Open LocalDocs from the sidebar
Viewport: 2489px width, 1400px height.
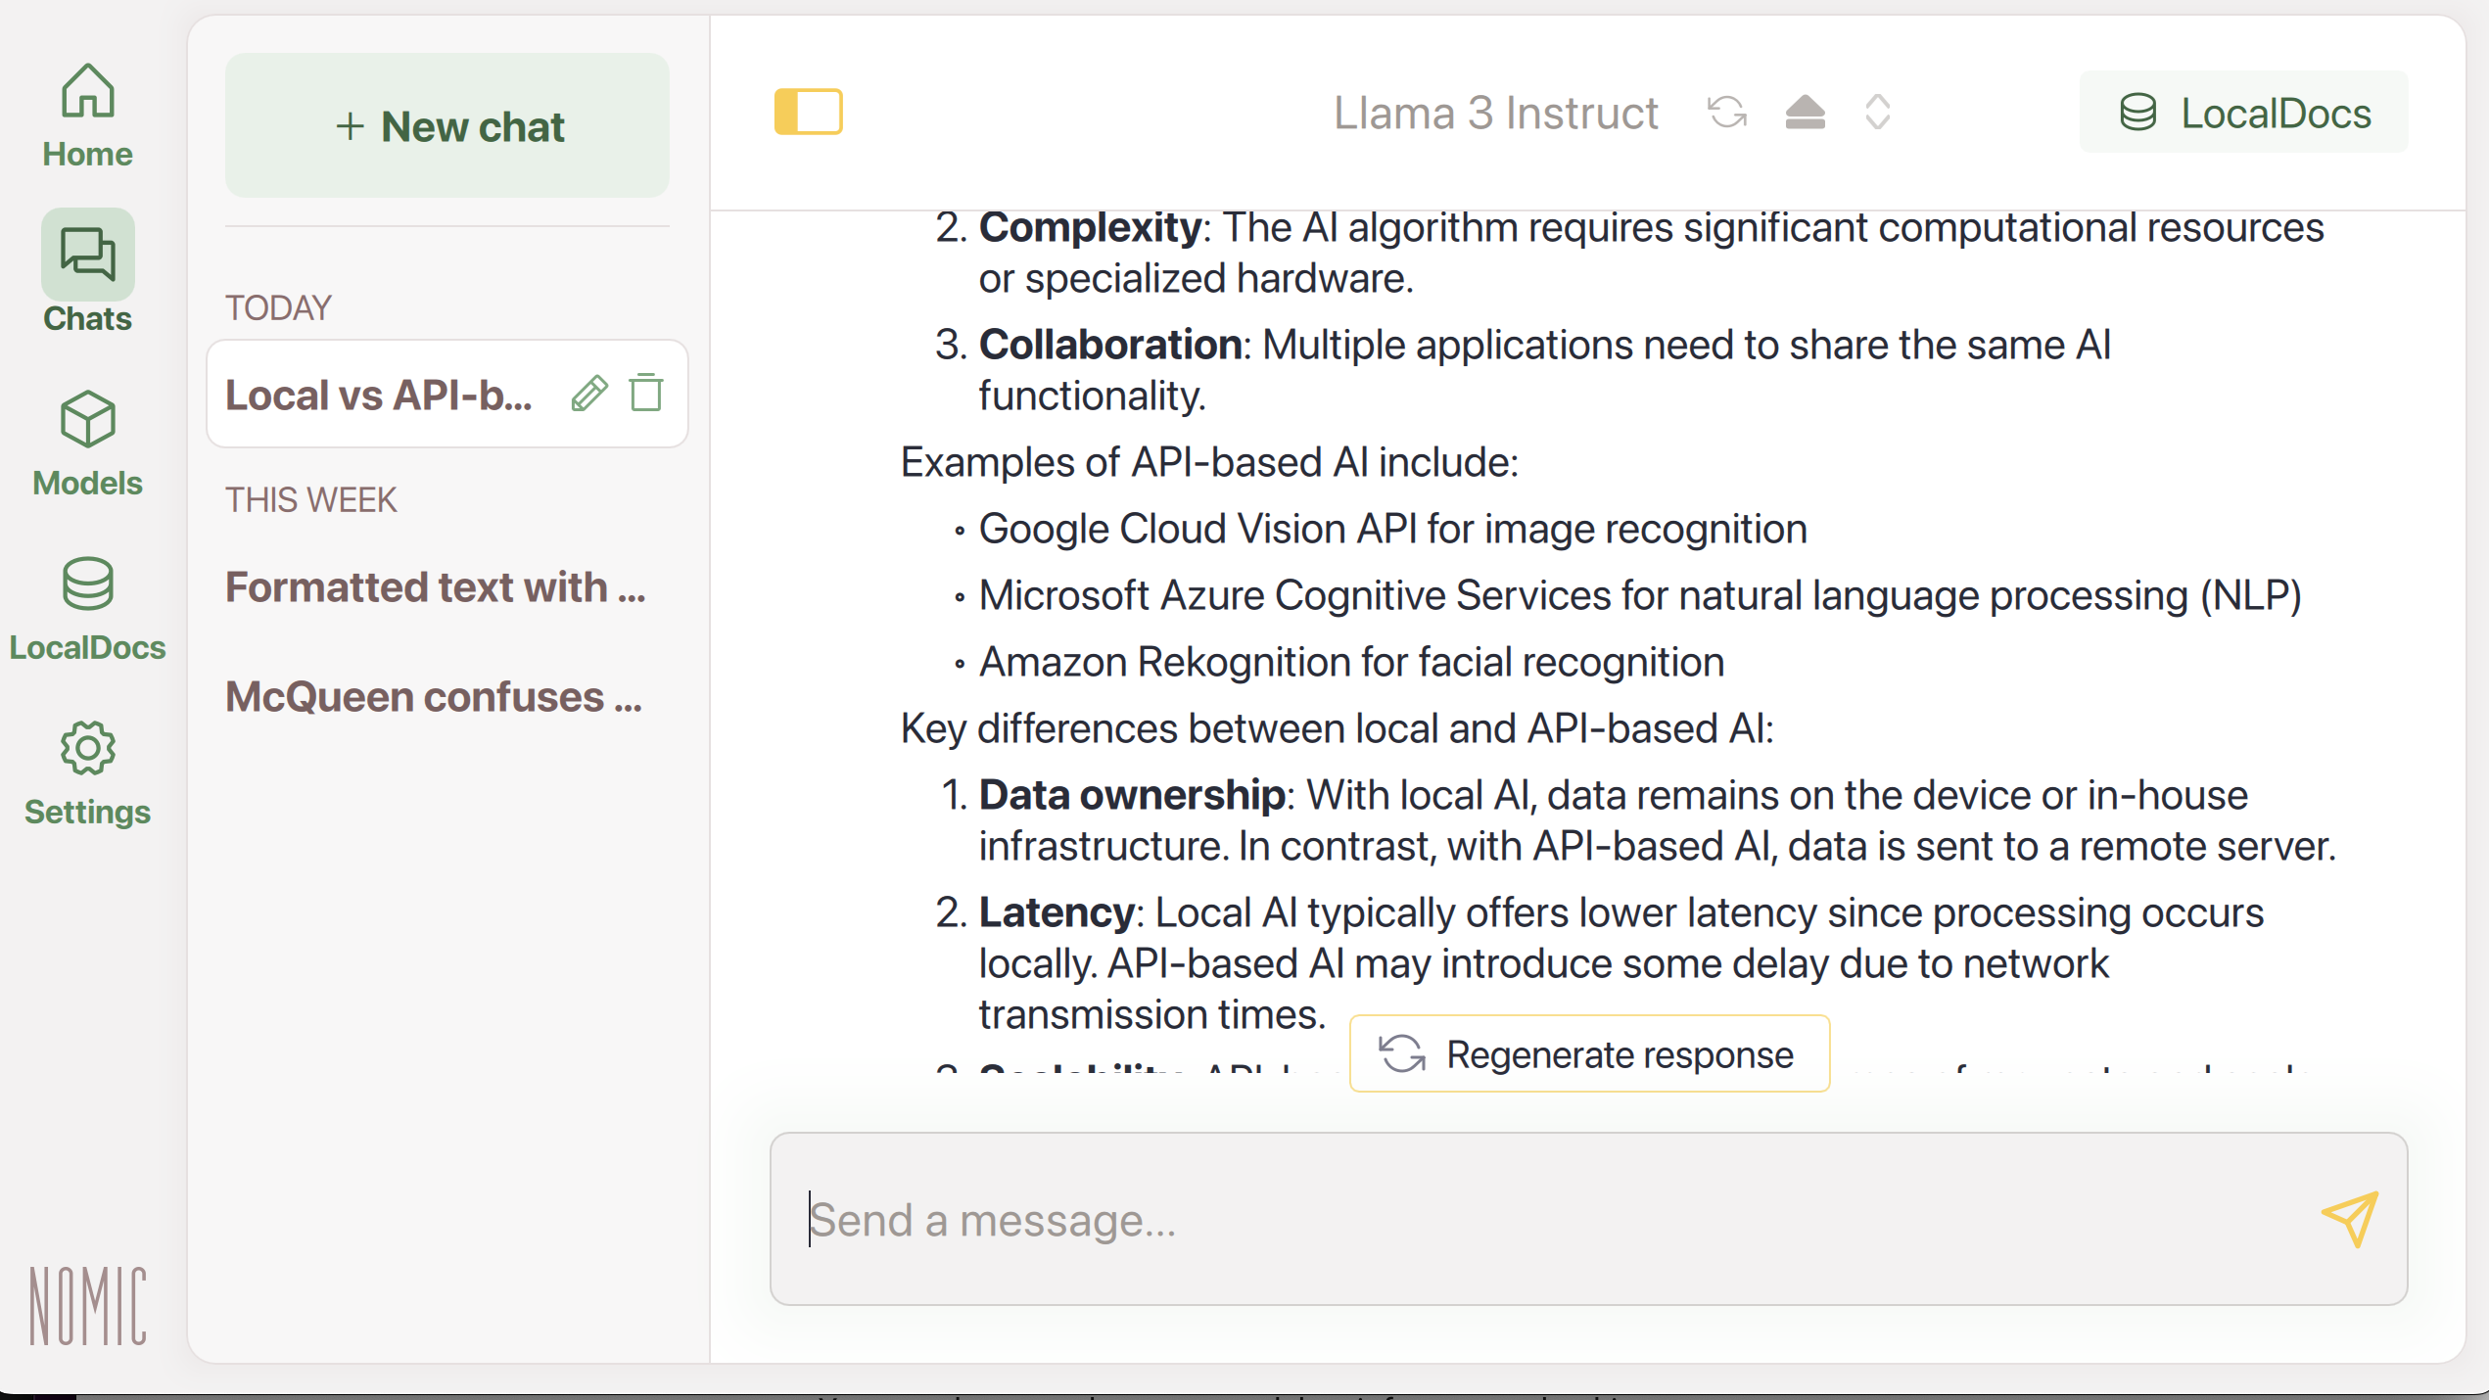(x=87, y=608)
